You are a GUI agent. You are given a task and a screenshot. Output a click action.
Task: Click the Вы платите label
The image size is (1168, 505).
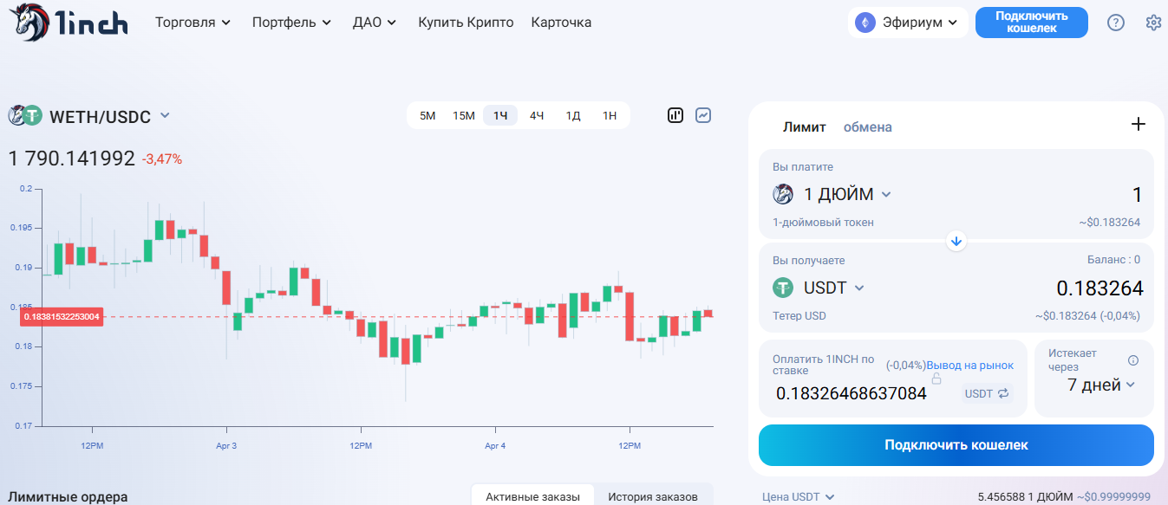(x=803, y=166)
